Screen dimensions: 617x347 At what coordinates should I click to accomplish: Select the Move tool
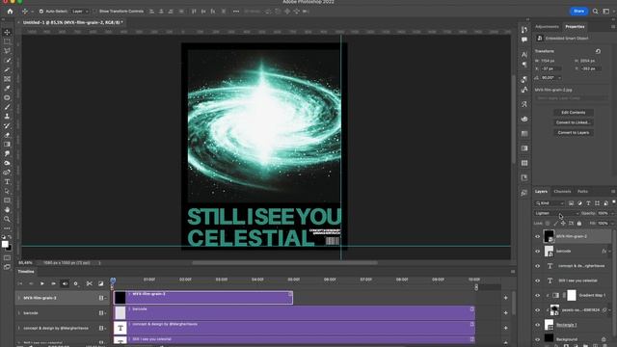7,32
